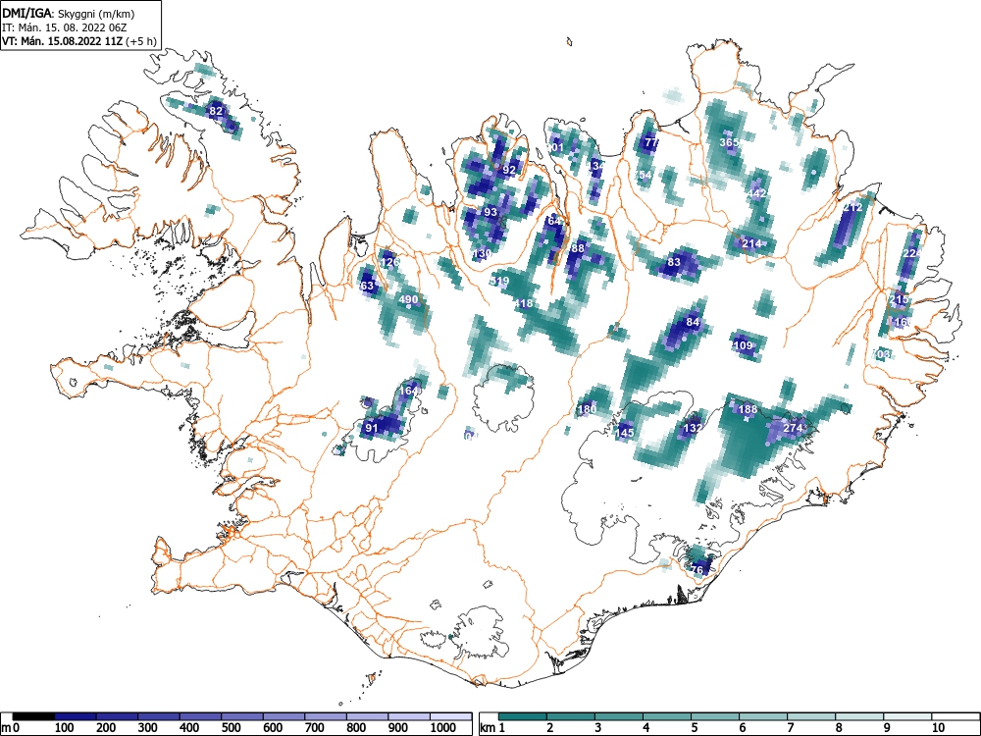
Task: Click the visibility value '83' on the map
Action: pos(674,262)
